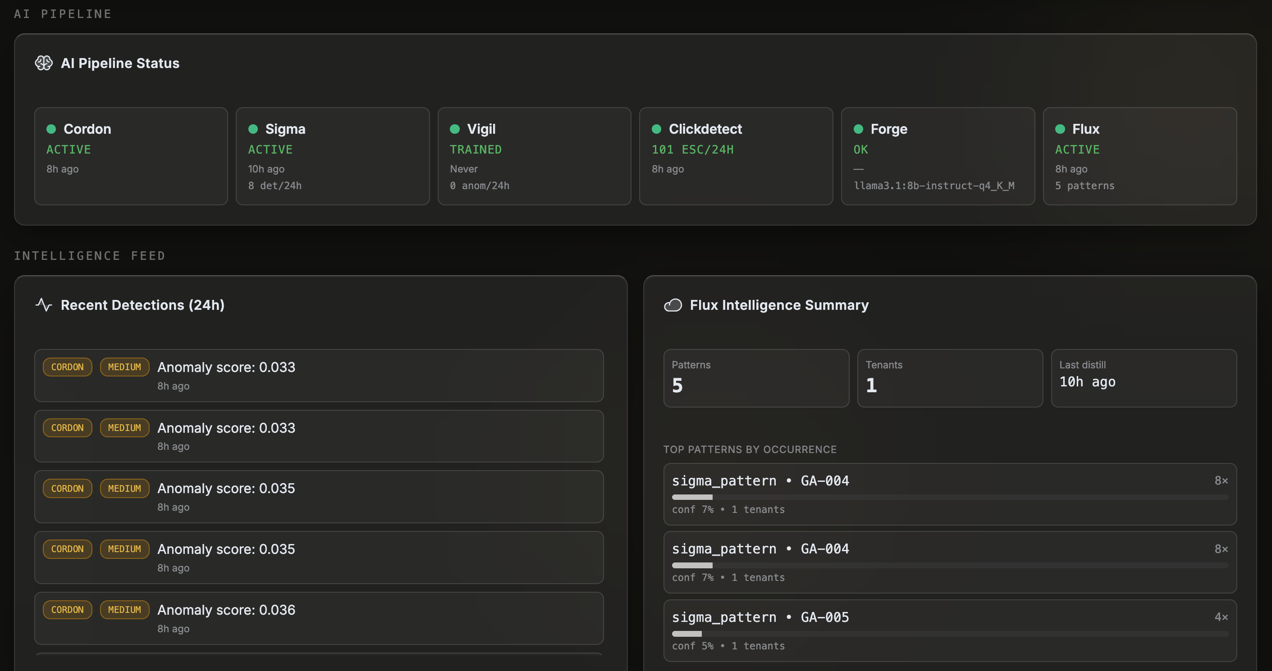Click the green status dot on Cordon card
1272x671 pixels.
pyautogui.click(x=51, y=129)
